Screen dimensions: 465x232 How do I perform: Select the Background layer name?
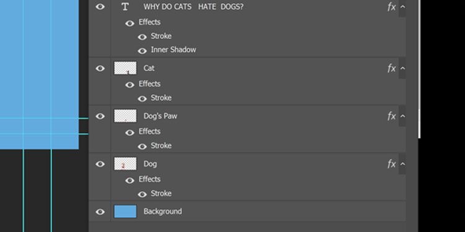click(162, 212)
